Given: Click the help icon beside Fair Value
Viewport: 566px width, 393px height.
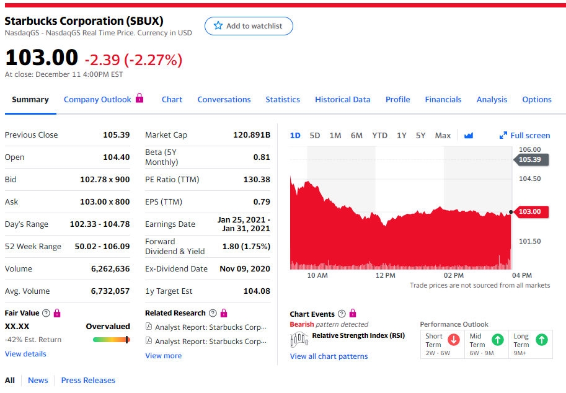Looking at the screenshot, I should pyautogui.click(x=46, y=313).
